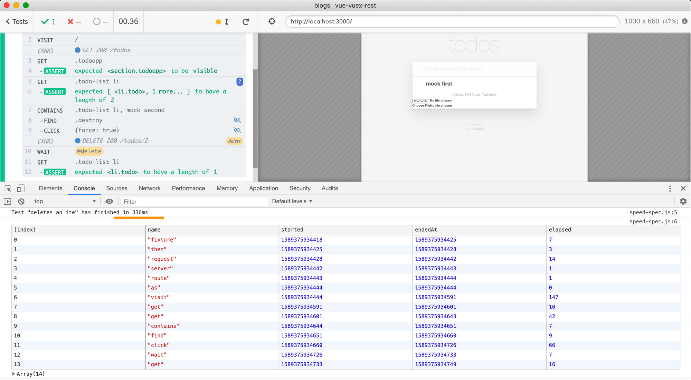Open the top context dropdown
Image resolution: width=691 pixels, height=380 pixels.
click(x=65, y=202)
